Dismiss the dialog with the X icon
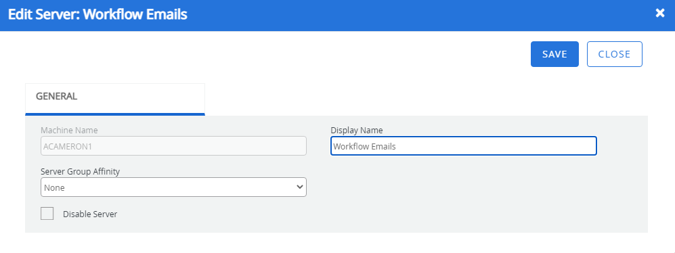 point(660,14)
